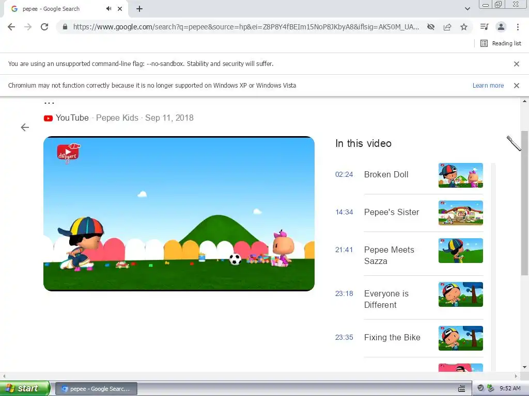The image size is (529, 396).
Task: Go back with the browser back arrow
Action: pos(11,27)
